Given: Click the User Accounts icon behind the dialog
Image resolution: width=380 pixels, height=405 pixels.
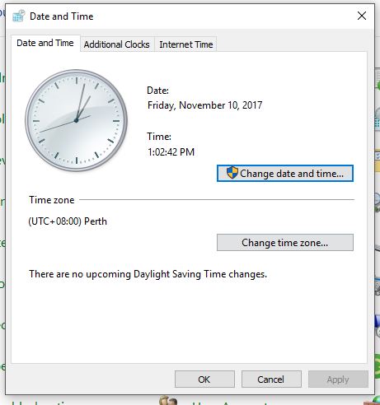Looking at the screenshot, I should (168, 401).
